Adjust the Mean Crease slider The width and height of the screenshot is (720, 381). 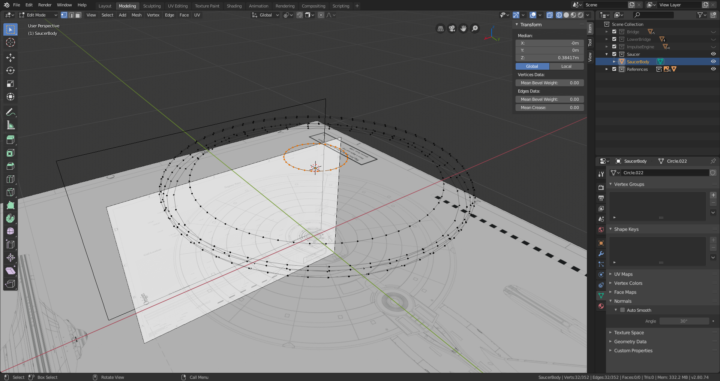pos(549,108)
